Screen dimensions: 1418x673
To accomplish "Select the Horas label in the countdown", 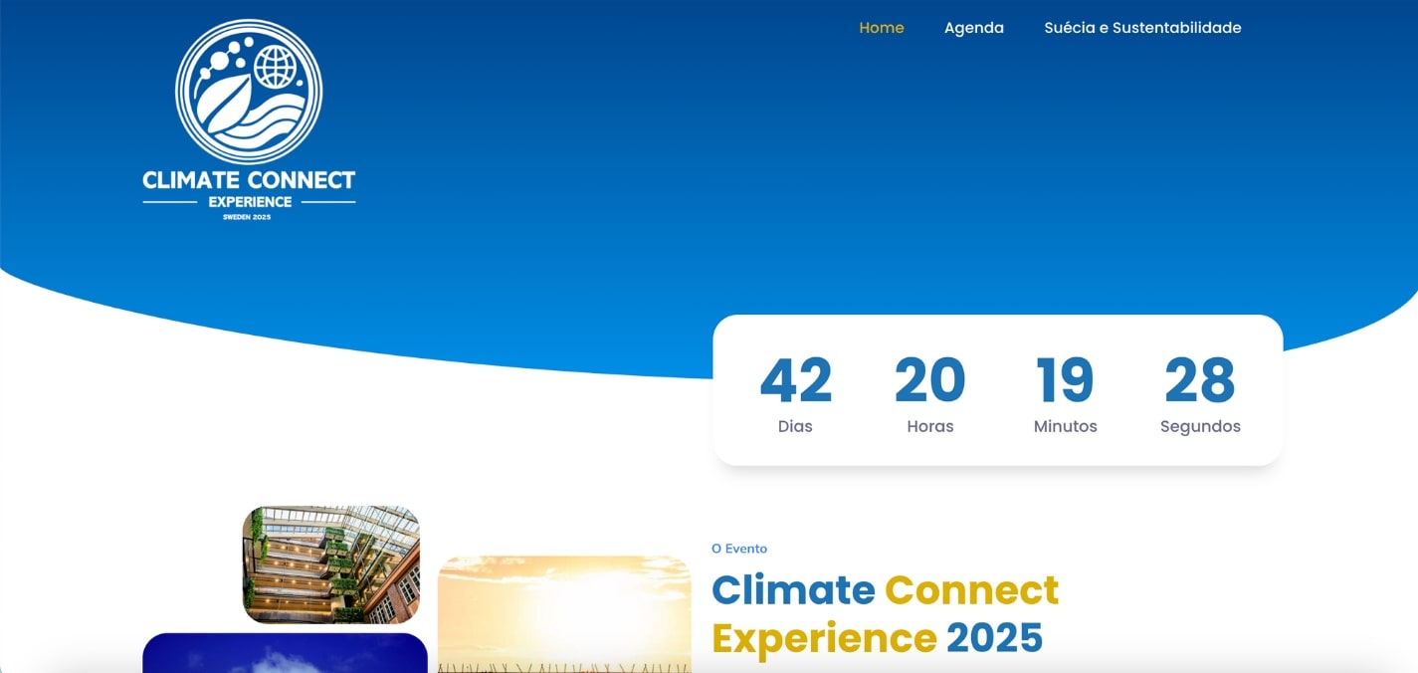I will point(929,426).
